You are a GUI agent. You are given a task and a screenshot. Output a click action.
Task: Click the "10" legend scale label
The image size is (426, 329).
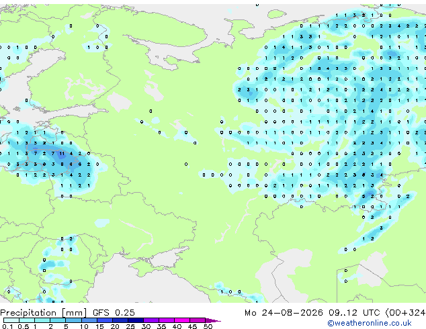84,326
